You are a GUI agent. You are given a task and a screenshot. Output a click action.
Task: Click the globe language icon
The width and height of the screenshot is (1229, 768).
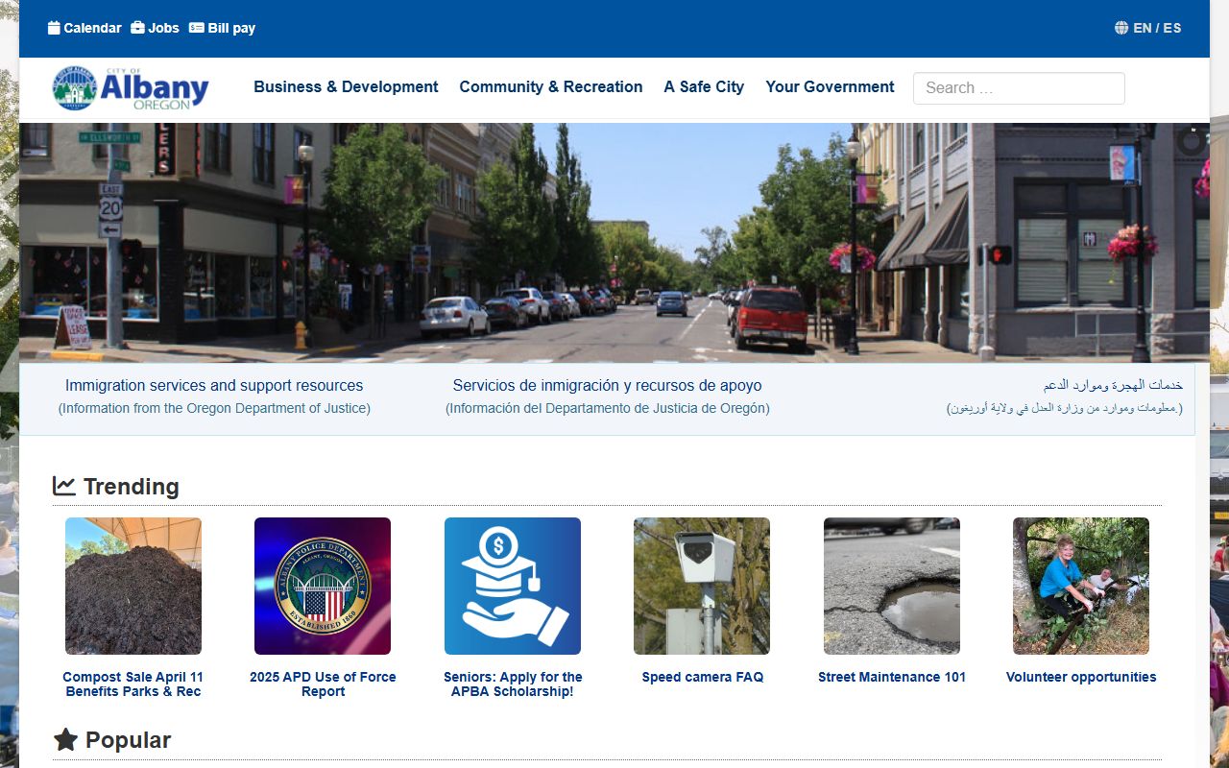[1121, 28]
